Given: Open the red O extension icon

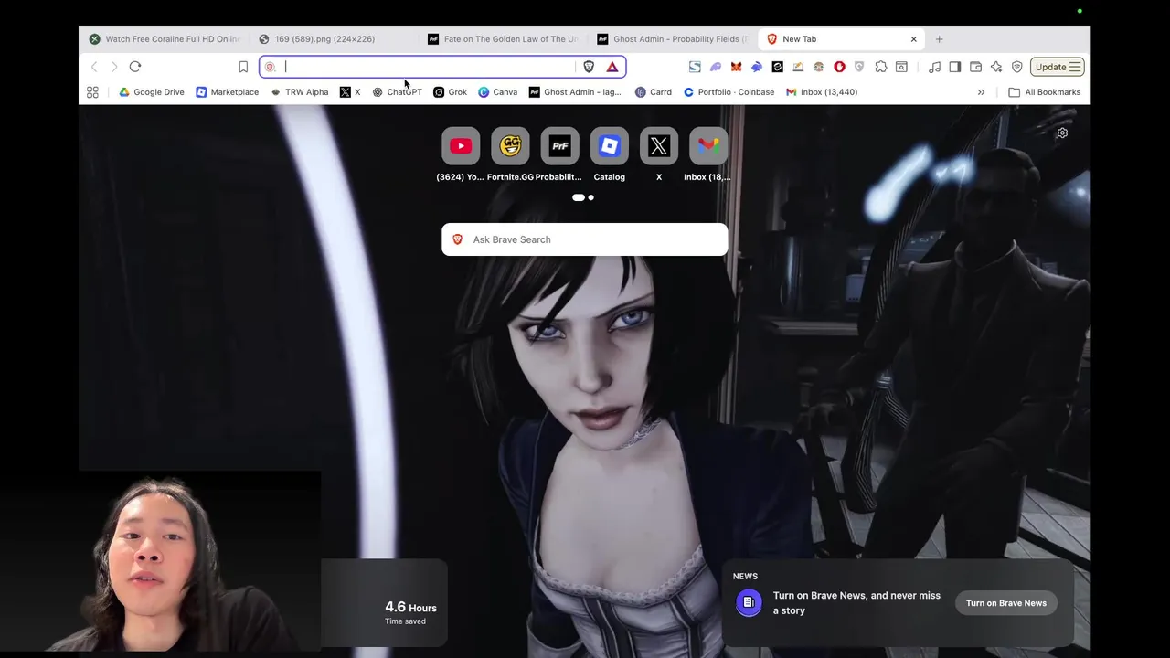Looking at the screenshot, I should click(839, 67).
